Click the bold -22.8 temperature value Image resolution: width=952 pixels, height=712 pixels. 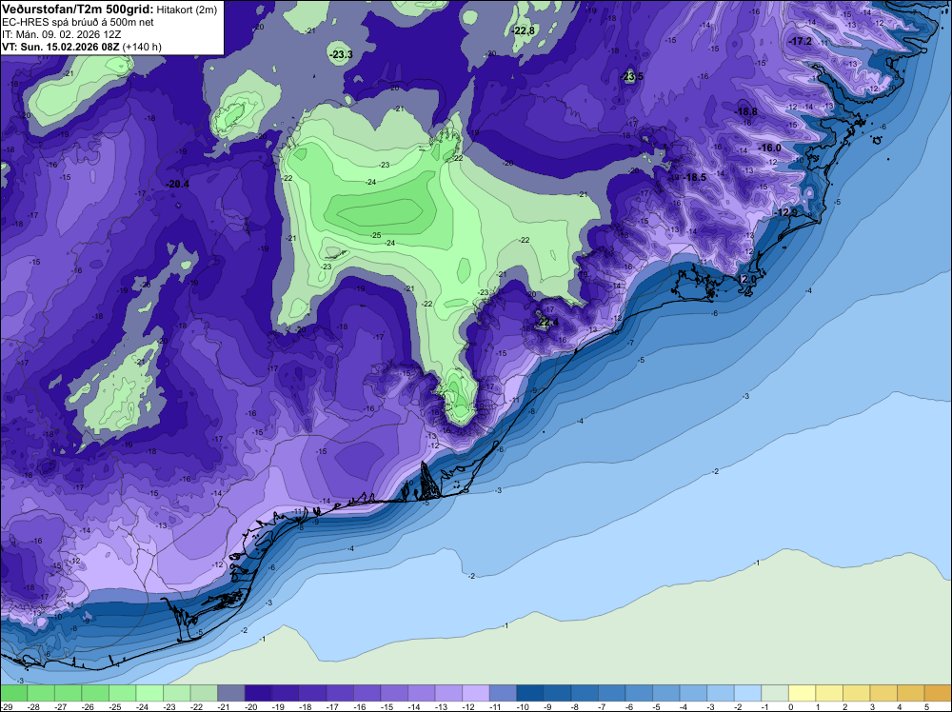[x=524, y=31]
